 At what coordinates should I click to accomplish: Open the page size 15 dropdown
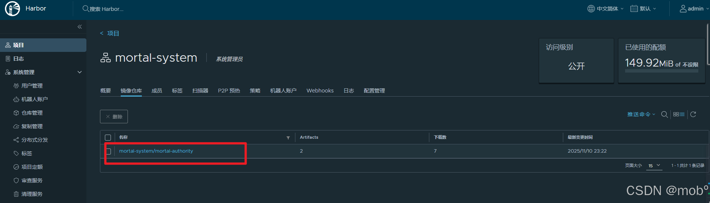click(x=654, y=166)
